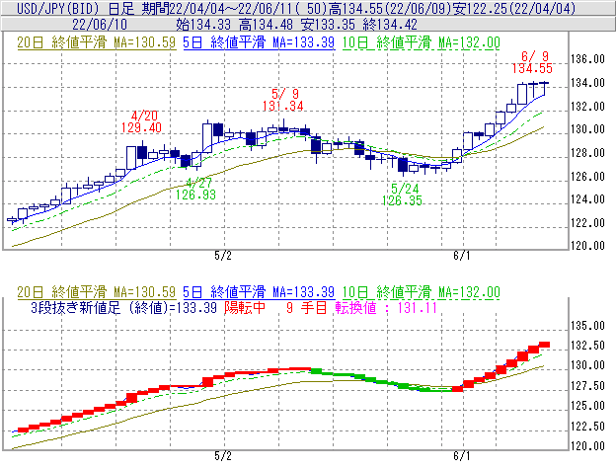
Task: Click the 120.00 axis label on top chart
Action: coord(587,246)
